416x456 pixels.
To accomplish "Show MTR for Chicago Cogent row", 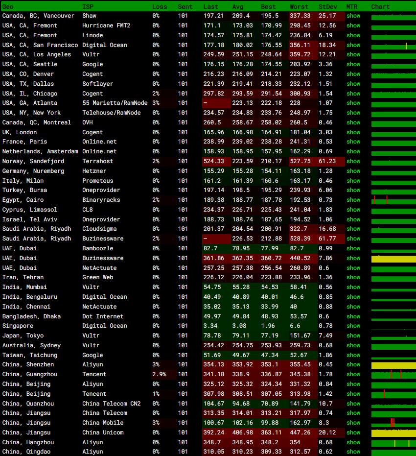I will tap(353, 94).
